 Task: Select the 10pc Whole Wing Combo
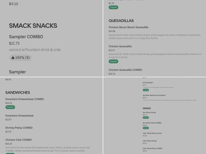click(x=152, y=133)
